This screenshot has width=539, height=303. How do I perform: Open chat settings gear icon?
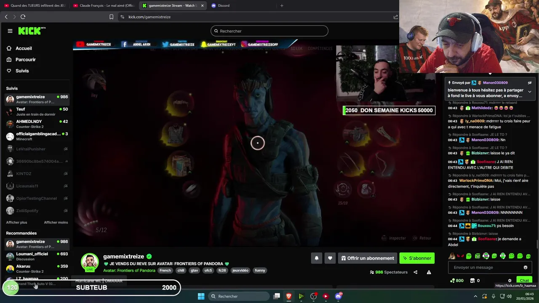510,281
